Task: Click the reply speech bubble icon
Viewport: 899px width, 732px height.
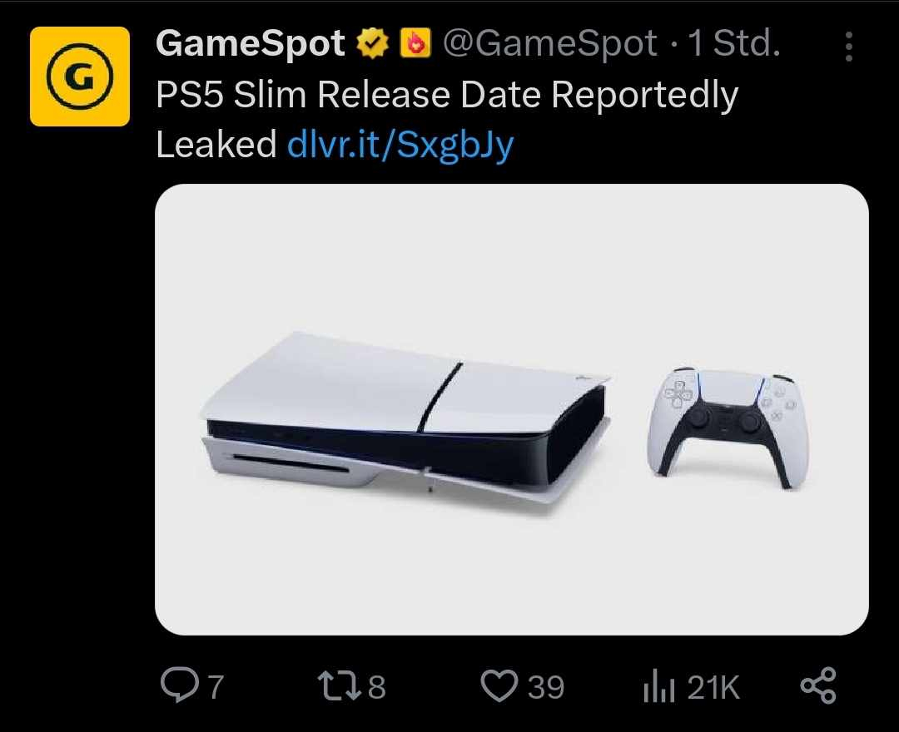Action: coord(180,685)
